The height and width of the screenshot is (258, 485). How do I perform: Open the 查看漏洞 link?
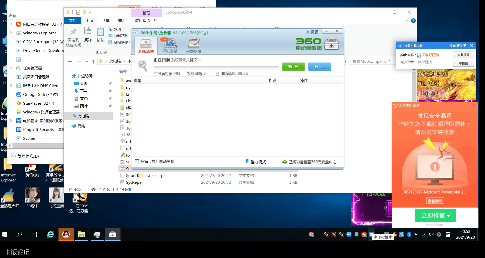(435, 201)
